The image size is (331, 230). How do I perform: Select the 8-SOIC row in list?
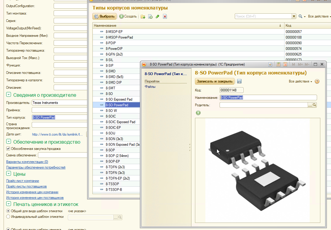[x=111, y=116]
